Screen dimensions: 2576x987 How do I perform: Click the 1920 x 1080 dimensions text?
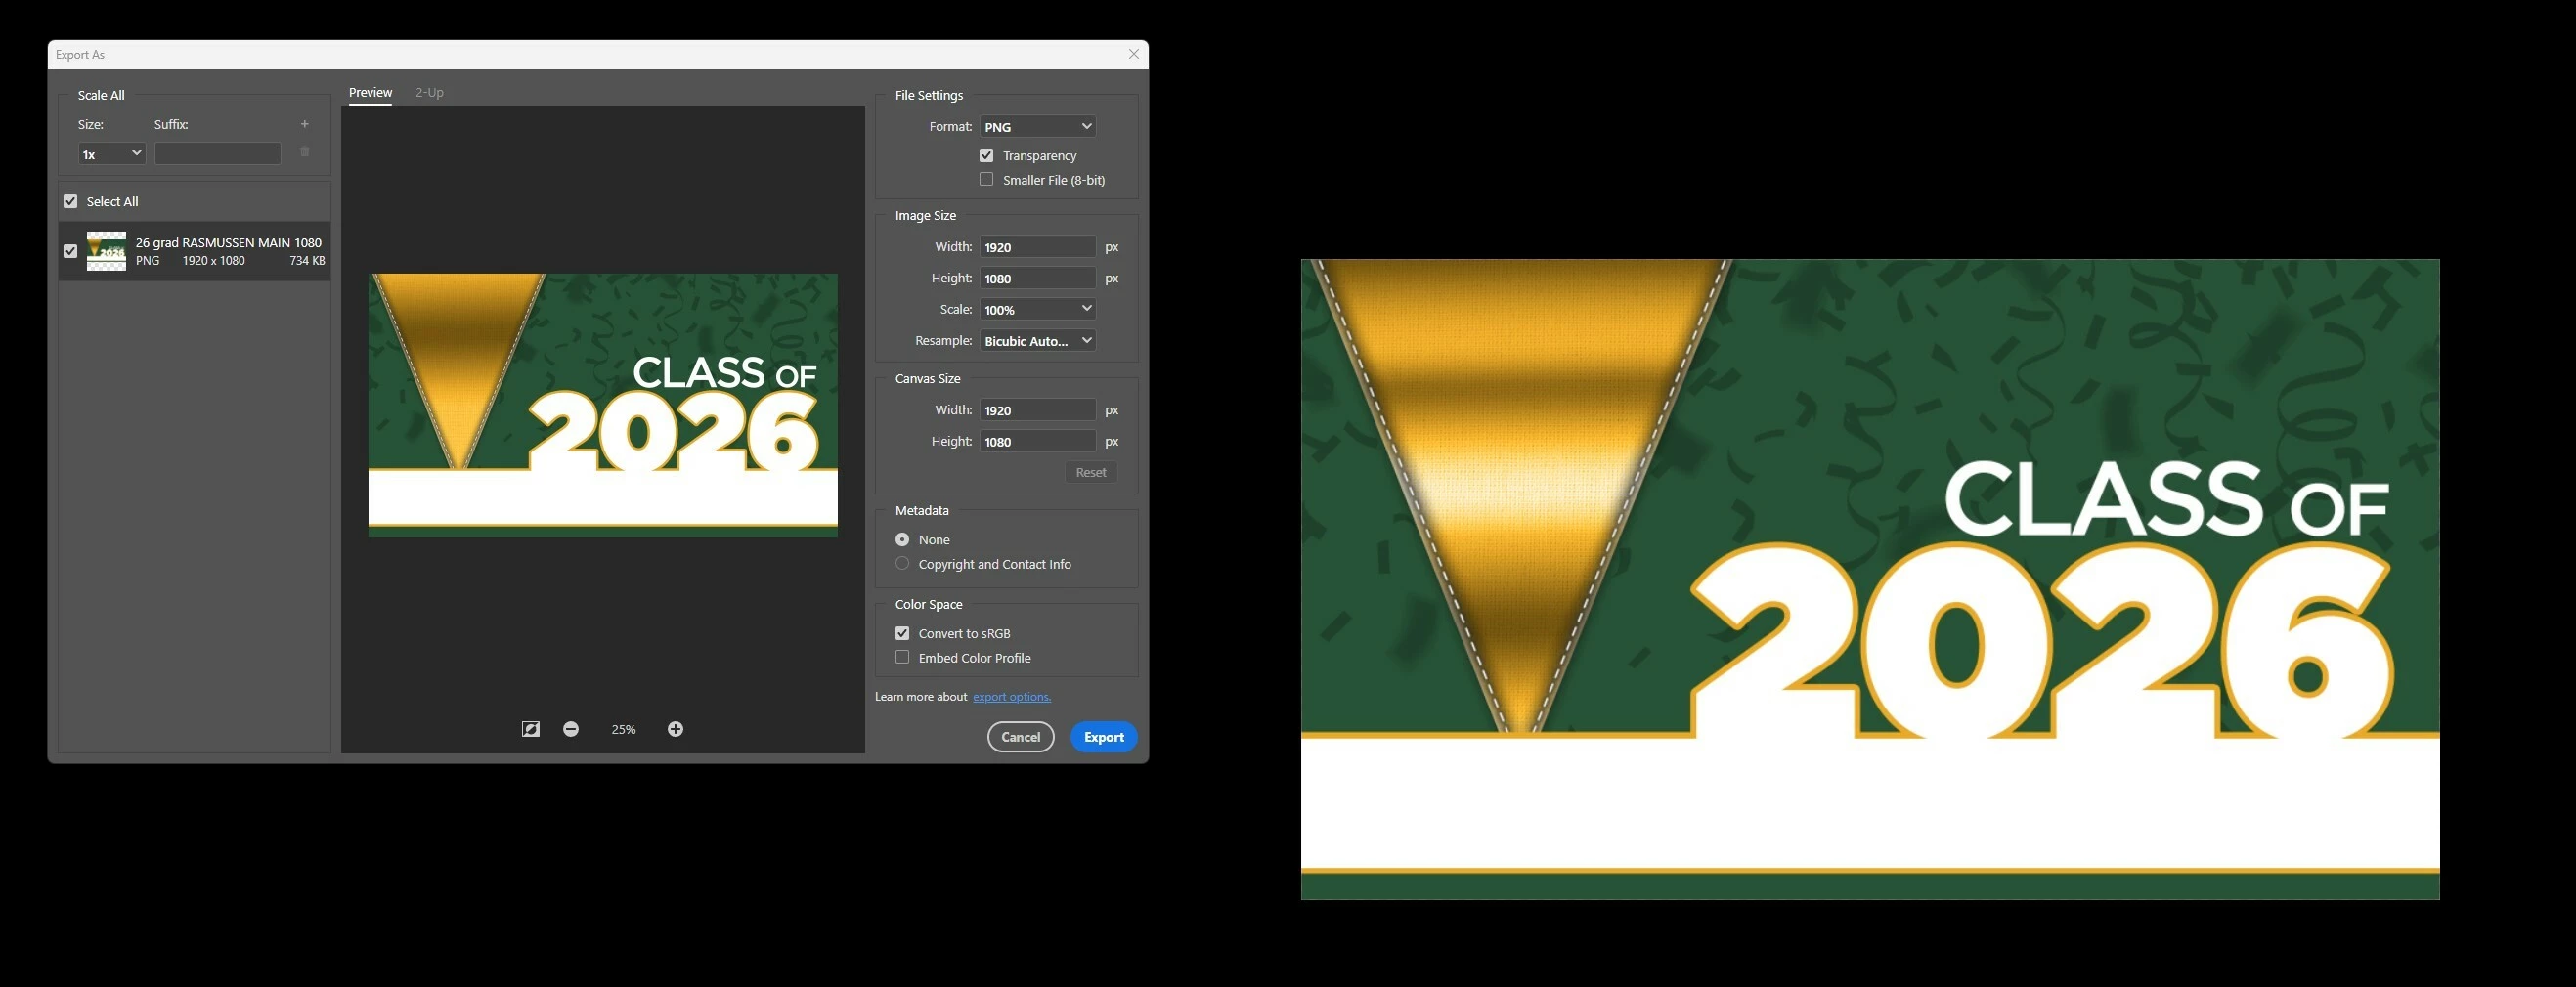tap(213, 261)
